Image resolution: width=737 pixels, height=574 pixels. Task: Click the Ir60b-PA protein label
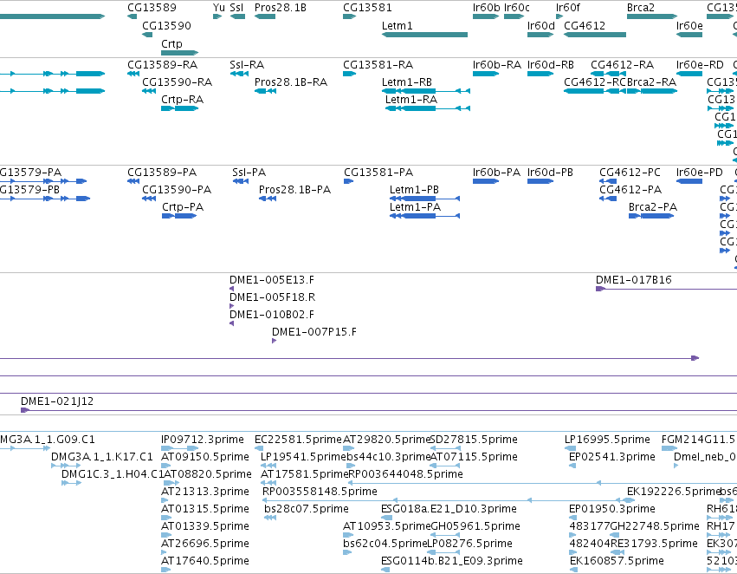(x=496, y=173)
